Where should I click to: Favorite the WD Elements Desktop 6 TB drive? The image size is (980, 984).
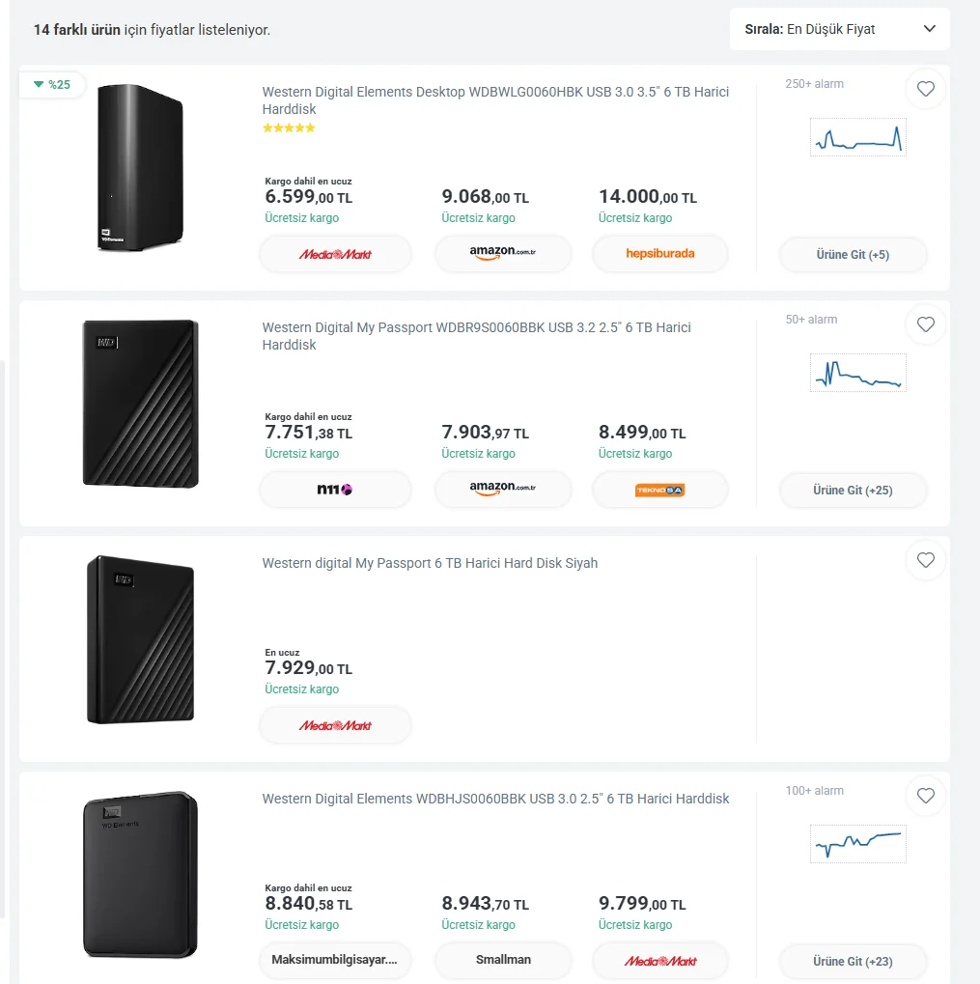[925, 89]
